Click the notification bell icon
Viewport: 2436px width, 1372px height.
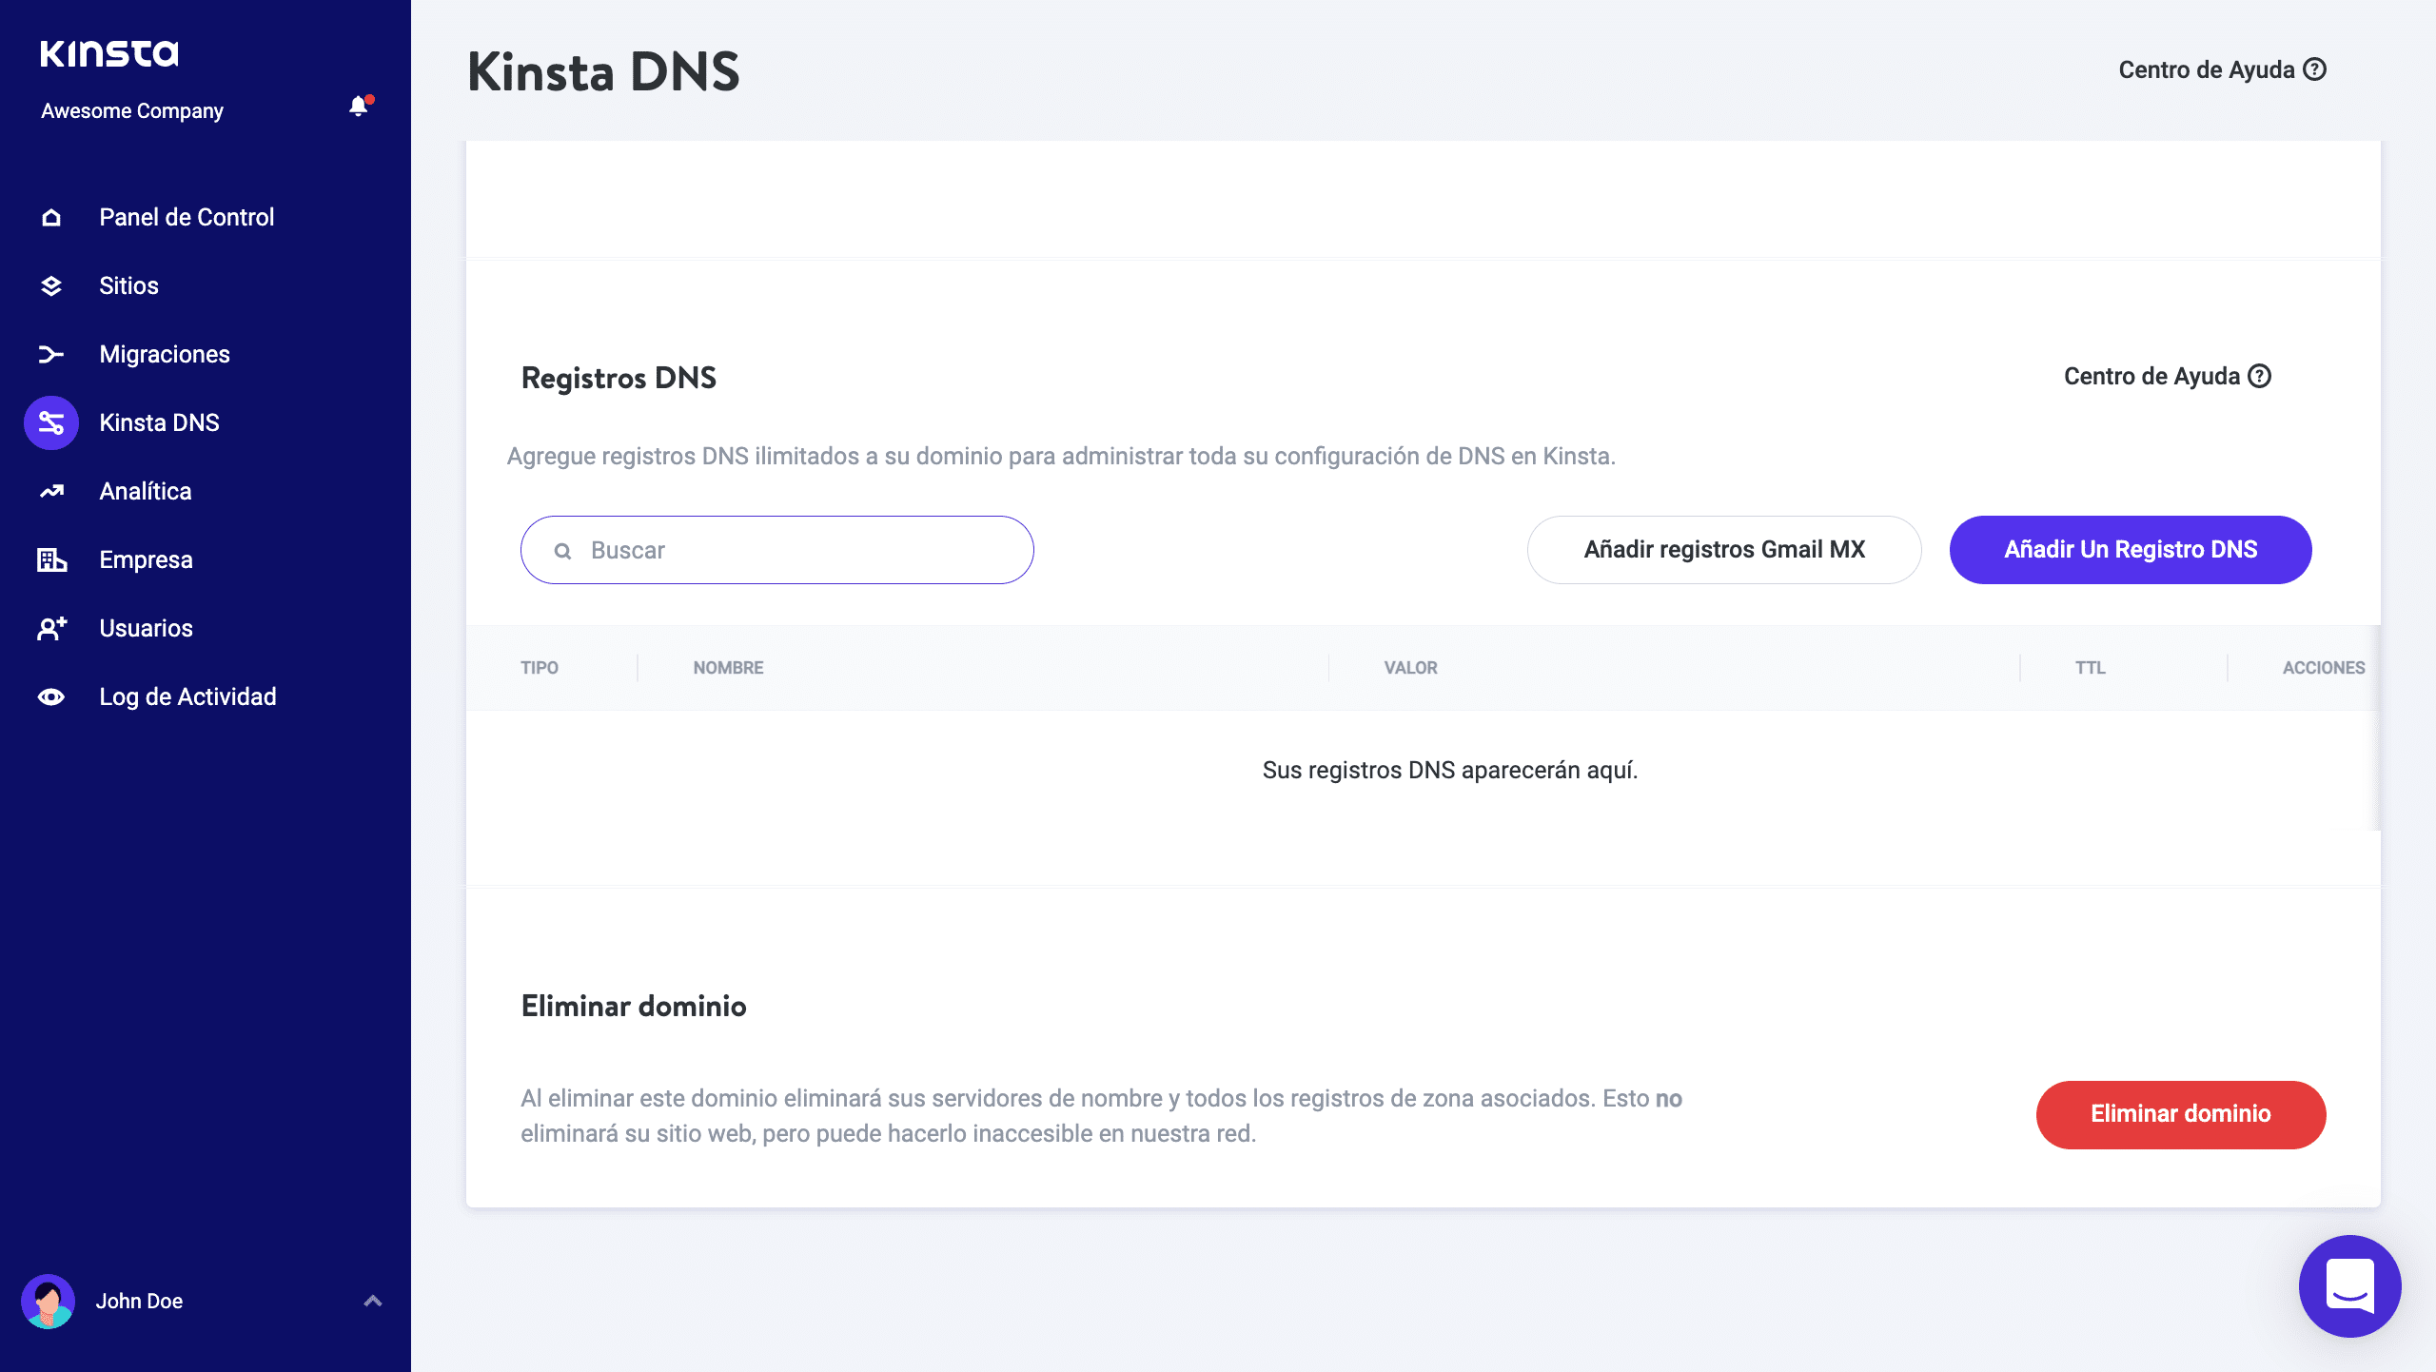[359, 107]
